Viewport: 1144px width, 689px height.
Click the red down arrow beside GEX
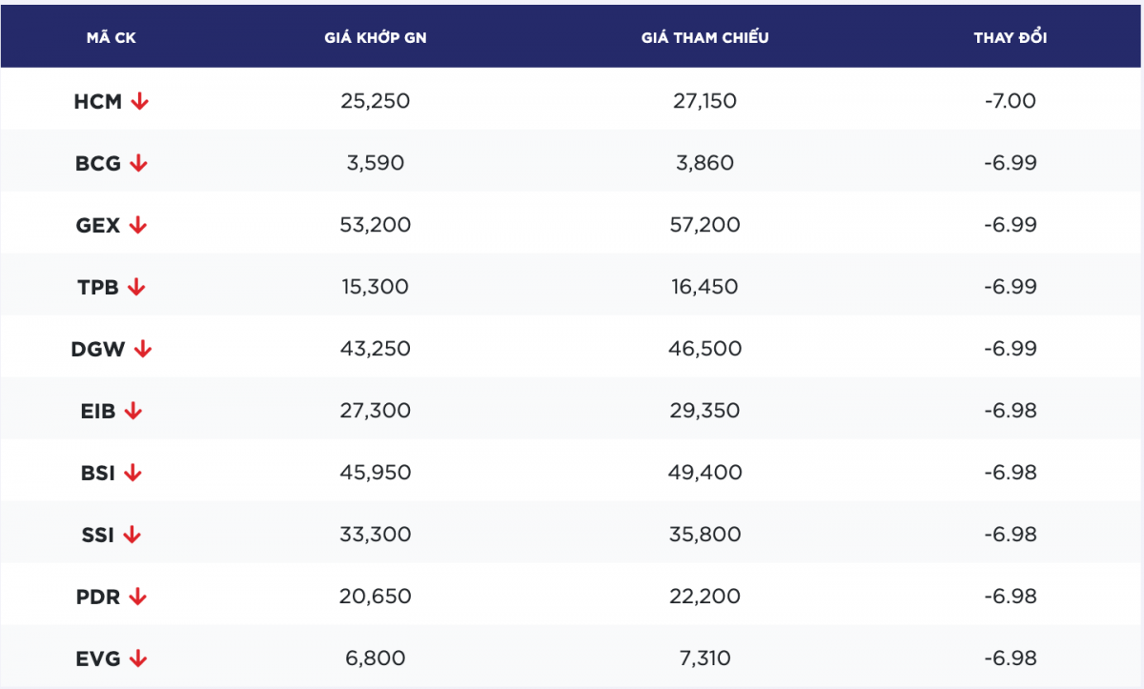pos(138,225)
